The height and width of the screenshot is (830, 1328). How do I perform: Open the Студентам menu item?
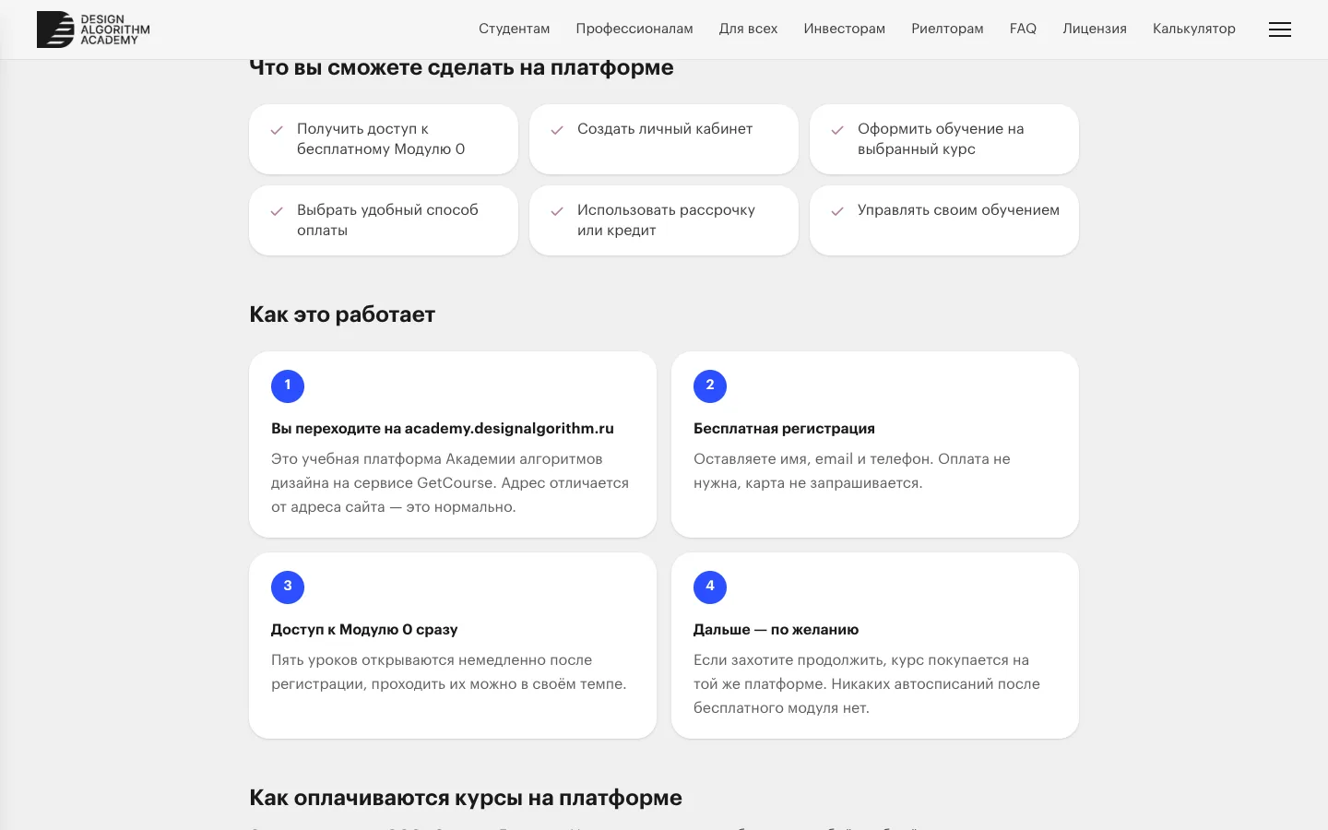click(515, 29)
